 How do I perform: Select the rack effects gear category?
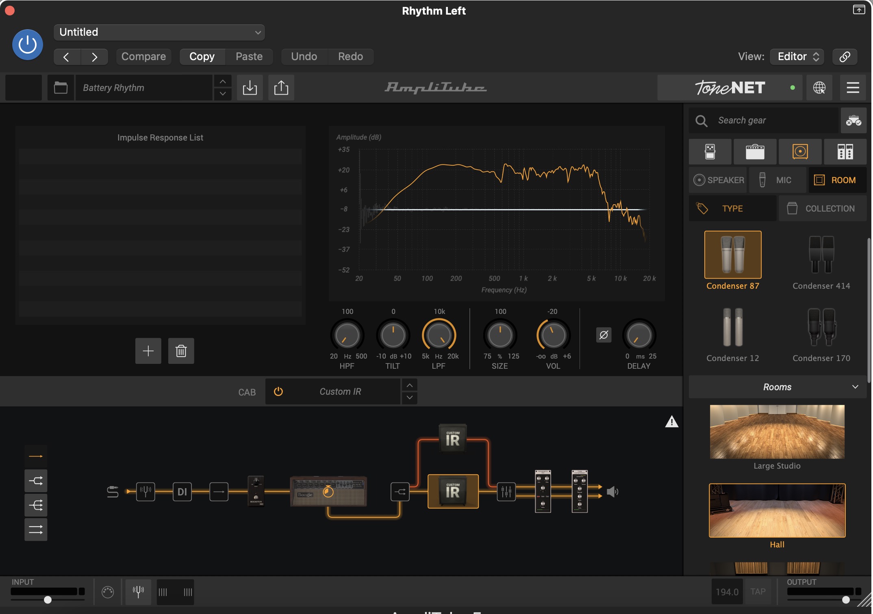845,152
